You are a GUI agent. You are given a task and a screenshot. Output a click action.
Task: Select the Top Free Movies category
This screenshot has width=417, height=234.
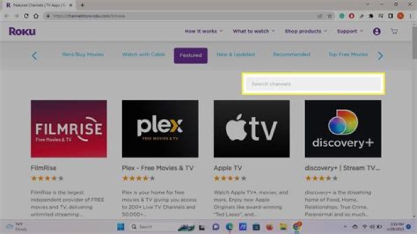[x=348, y=54]
